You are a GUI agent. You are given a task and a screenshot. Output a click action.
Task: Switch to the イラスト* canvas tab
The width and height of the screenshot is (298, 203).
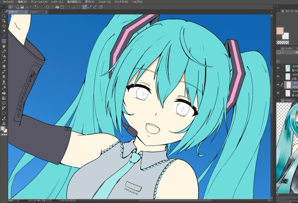[x=38, y=12]
